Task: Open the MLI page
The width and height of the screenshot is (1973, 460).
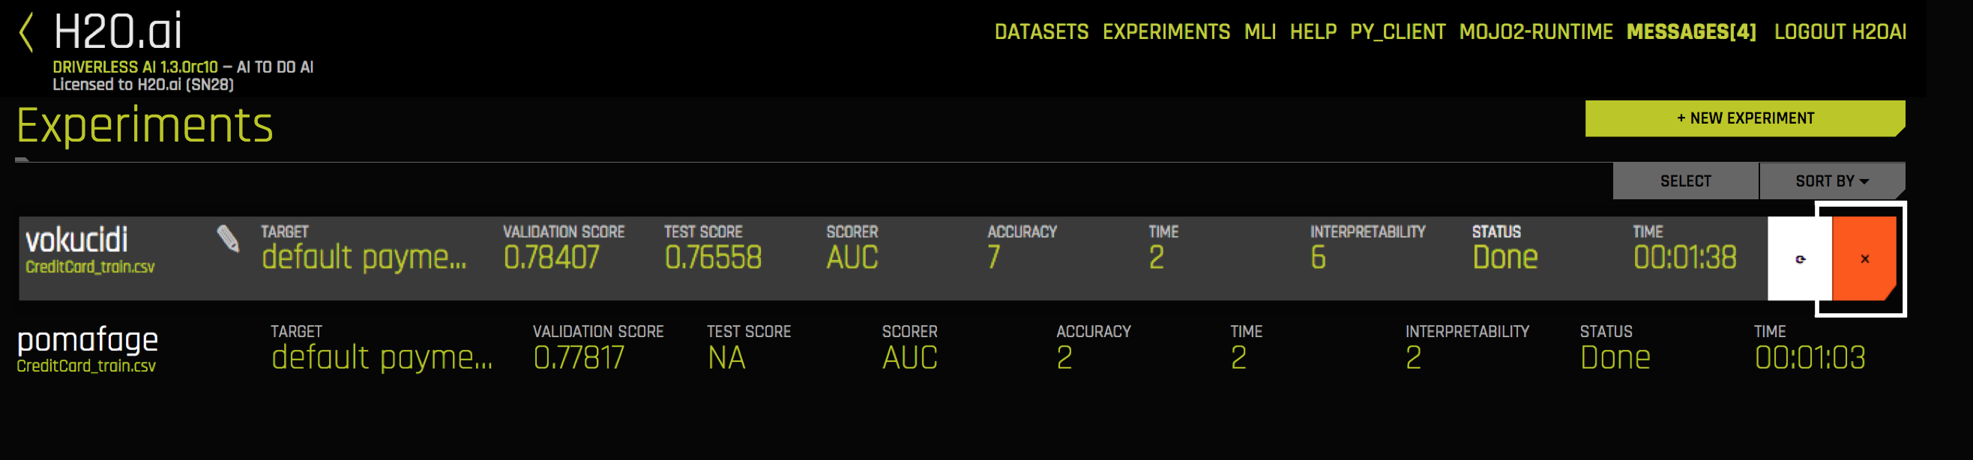Action: point(1260,32)
